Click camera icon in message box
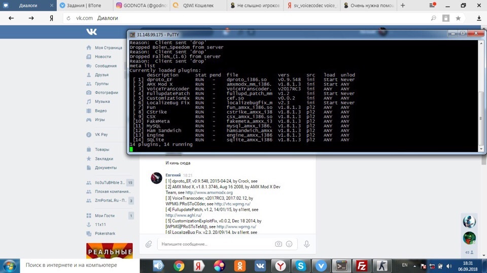 (279, 244)
